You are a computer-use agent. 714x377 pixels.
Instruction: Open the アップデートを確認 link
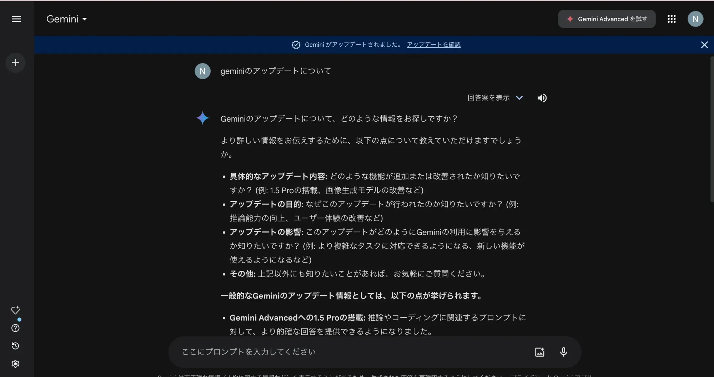(x=434, y=45)
